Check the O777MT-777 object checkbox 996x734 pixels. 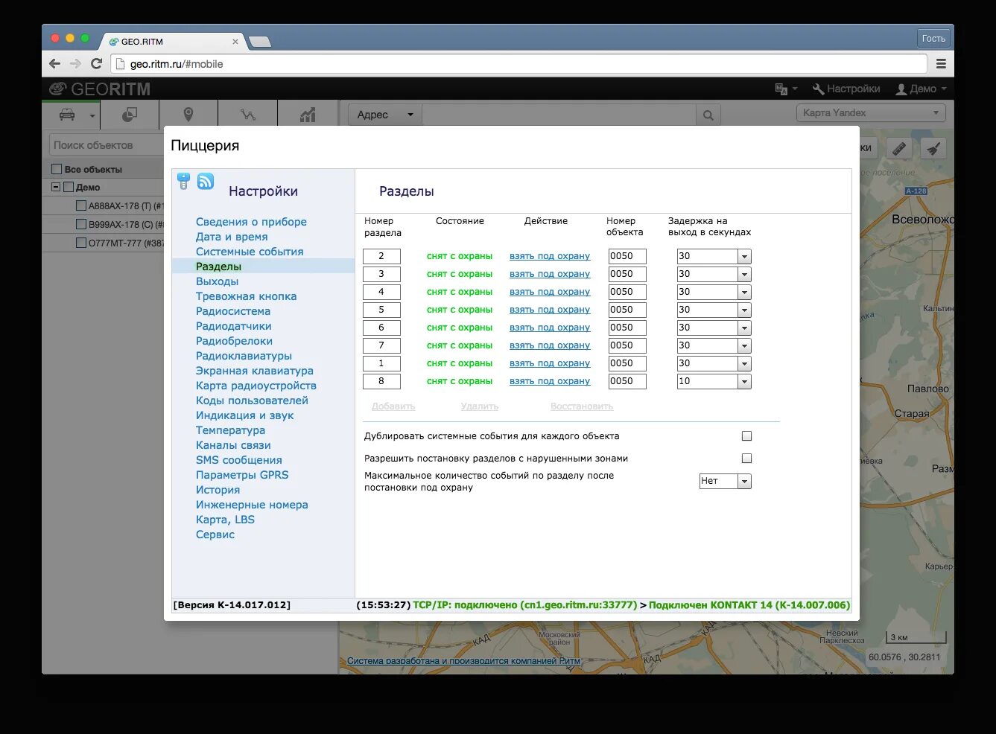coord(81,243)
